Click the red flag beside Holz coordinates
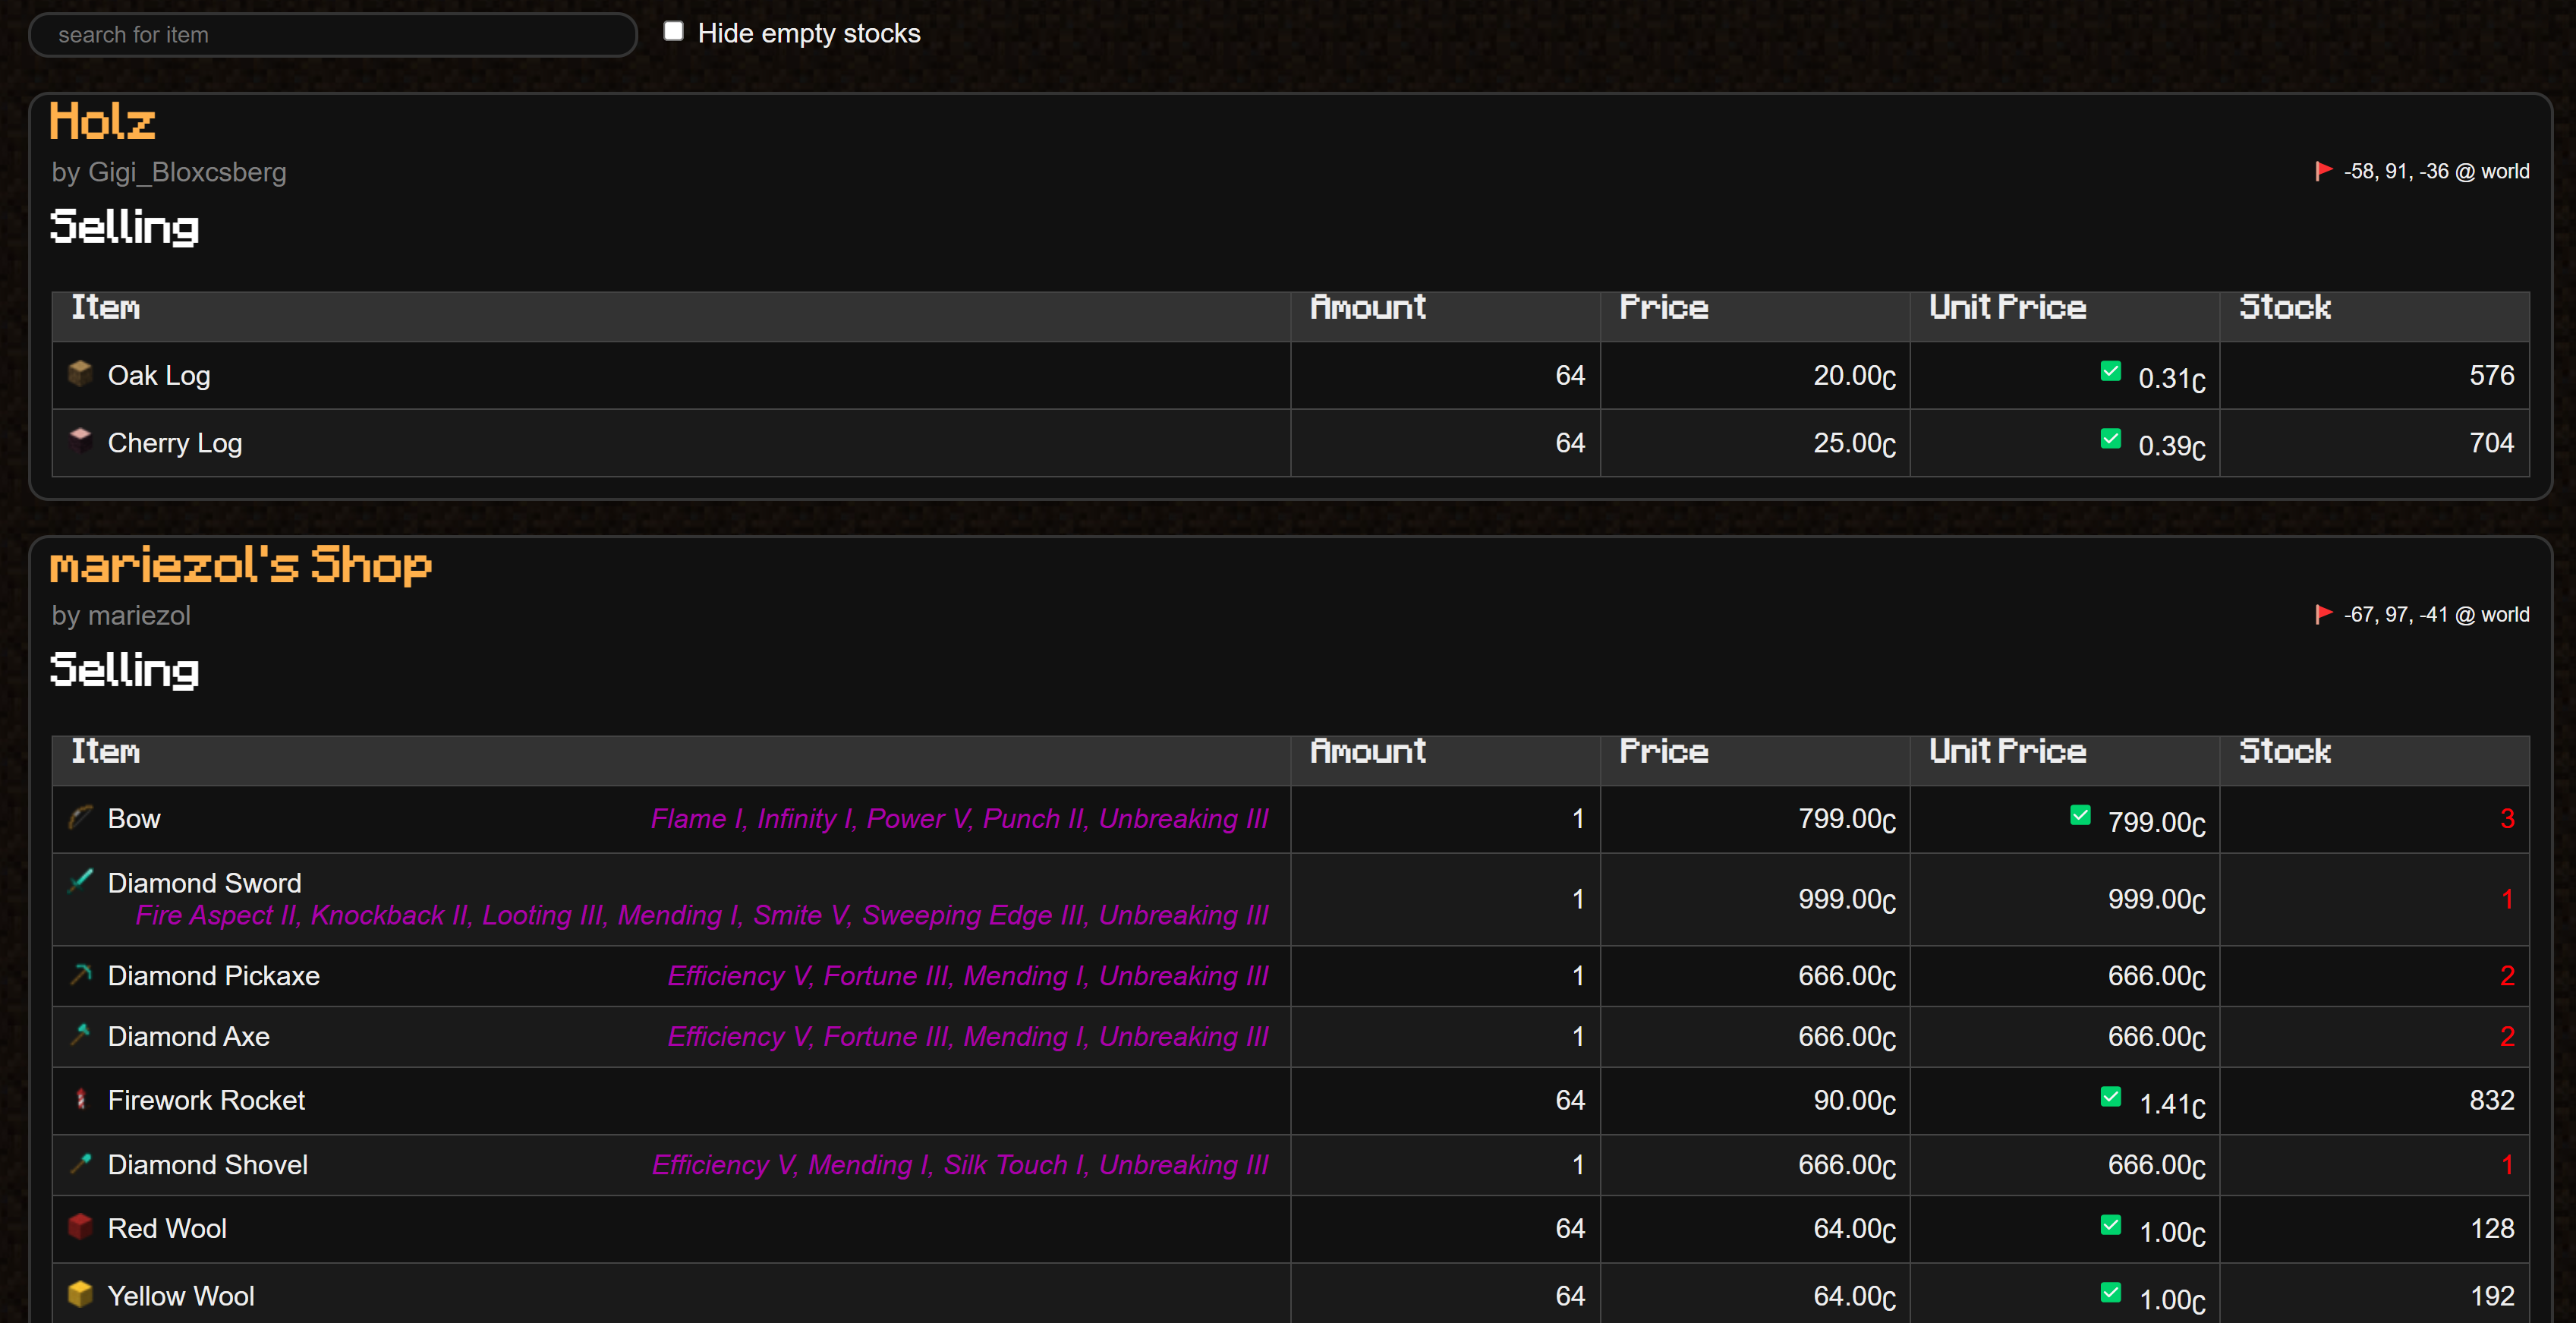 tap(2323, 171)
